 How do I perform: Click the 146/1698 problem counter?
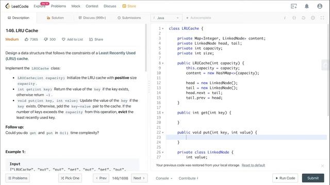point(120,178)
